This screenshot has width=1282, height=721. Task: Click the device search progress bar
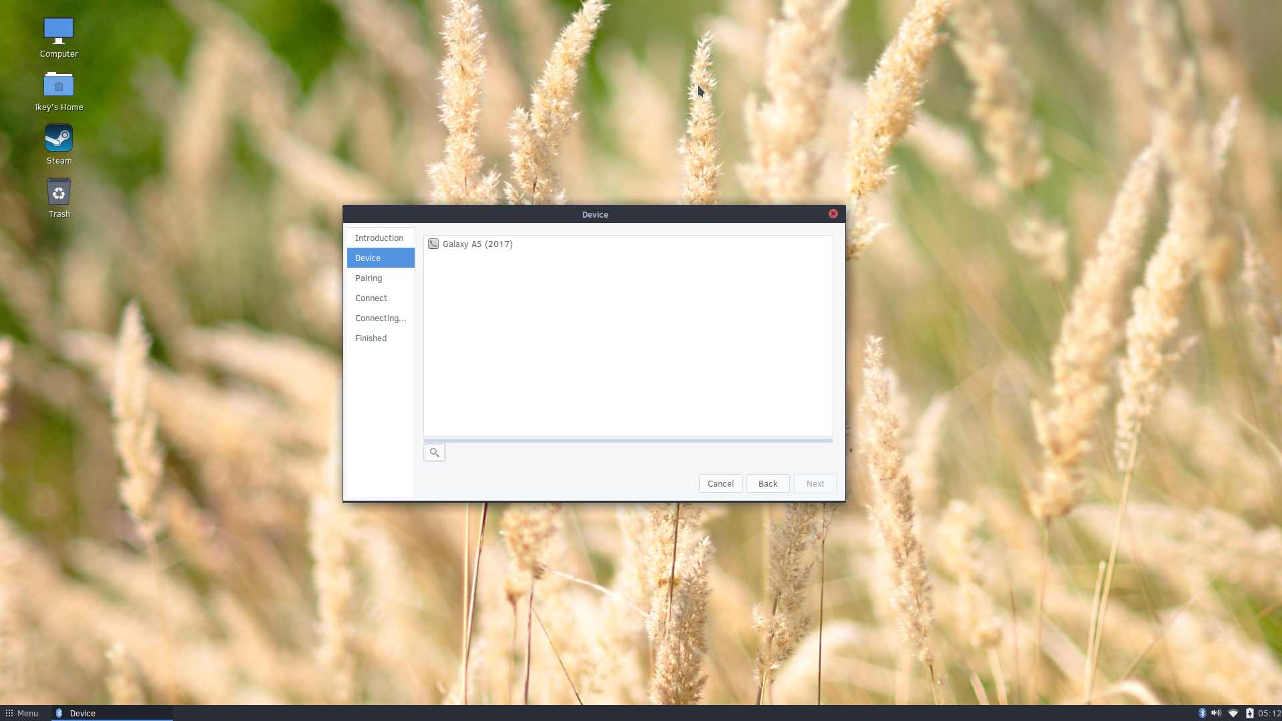[x=628, y=441]
